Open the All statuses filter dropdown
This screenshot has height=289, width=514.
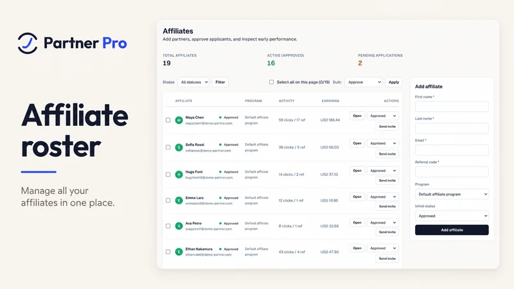pos(193,82)
